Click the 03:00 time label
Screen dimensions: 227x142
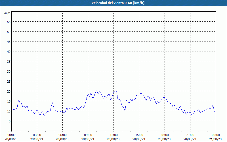point(37,135)
